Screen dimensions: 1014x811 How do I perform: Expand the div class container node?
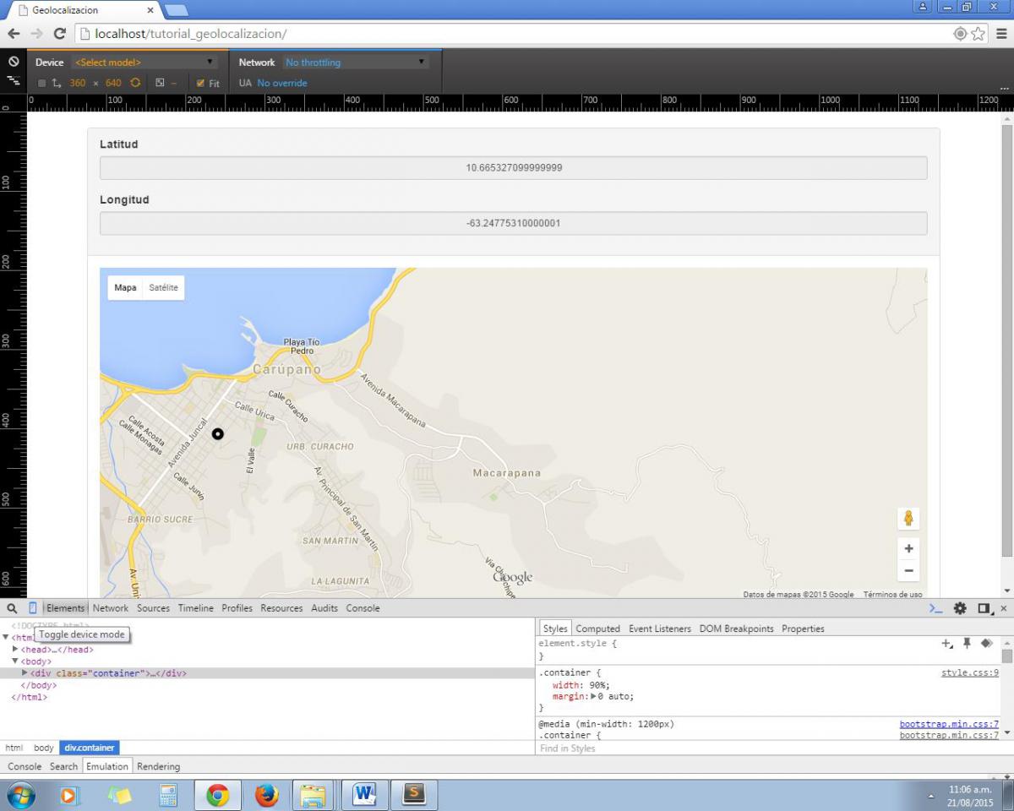point(25,673)
